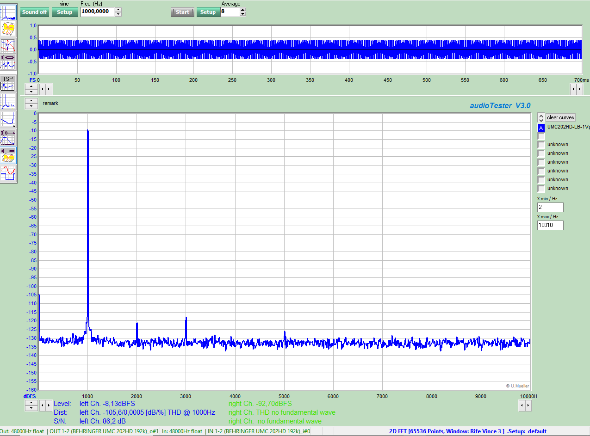The image size is (590, 436).
Task: Lower Freq. (Hz) using the down arrow
Action: pyautogui.click(x=118, y=14)
